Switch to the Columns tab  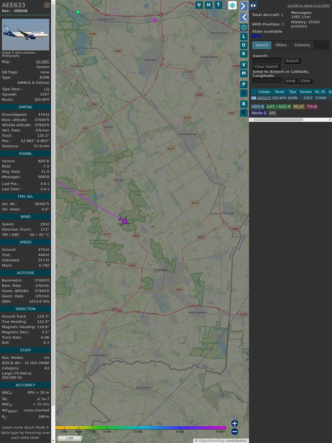302,45
